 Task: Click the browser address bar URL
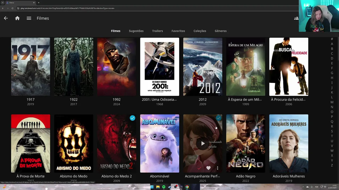point(68,8)
